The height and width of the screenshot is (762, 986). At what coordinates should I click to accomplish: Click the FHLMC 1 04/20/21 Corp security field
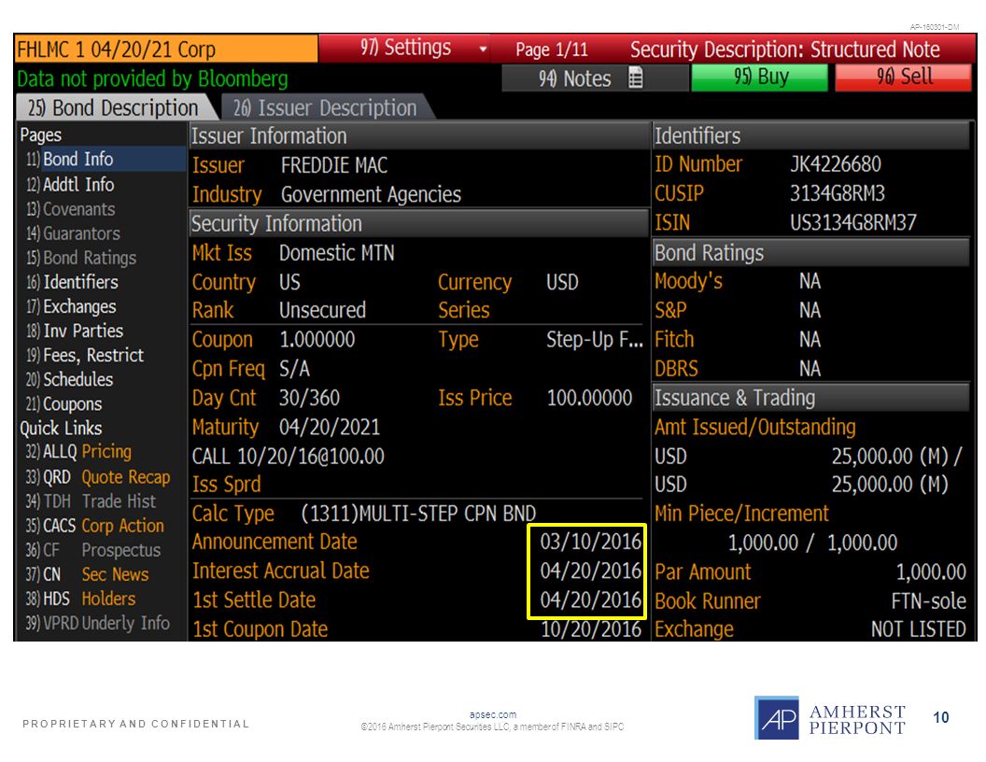point(166,49)
